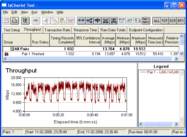187x137 pixels.
Task: Click the End time status bar field
Action: click(x=102, y=132)
